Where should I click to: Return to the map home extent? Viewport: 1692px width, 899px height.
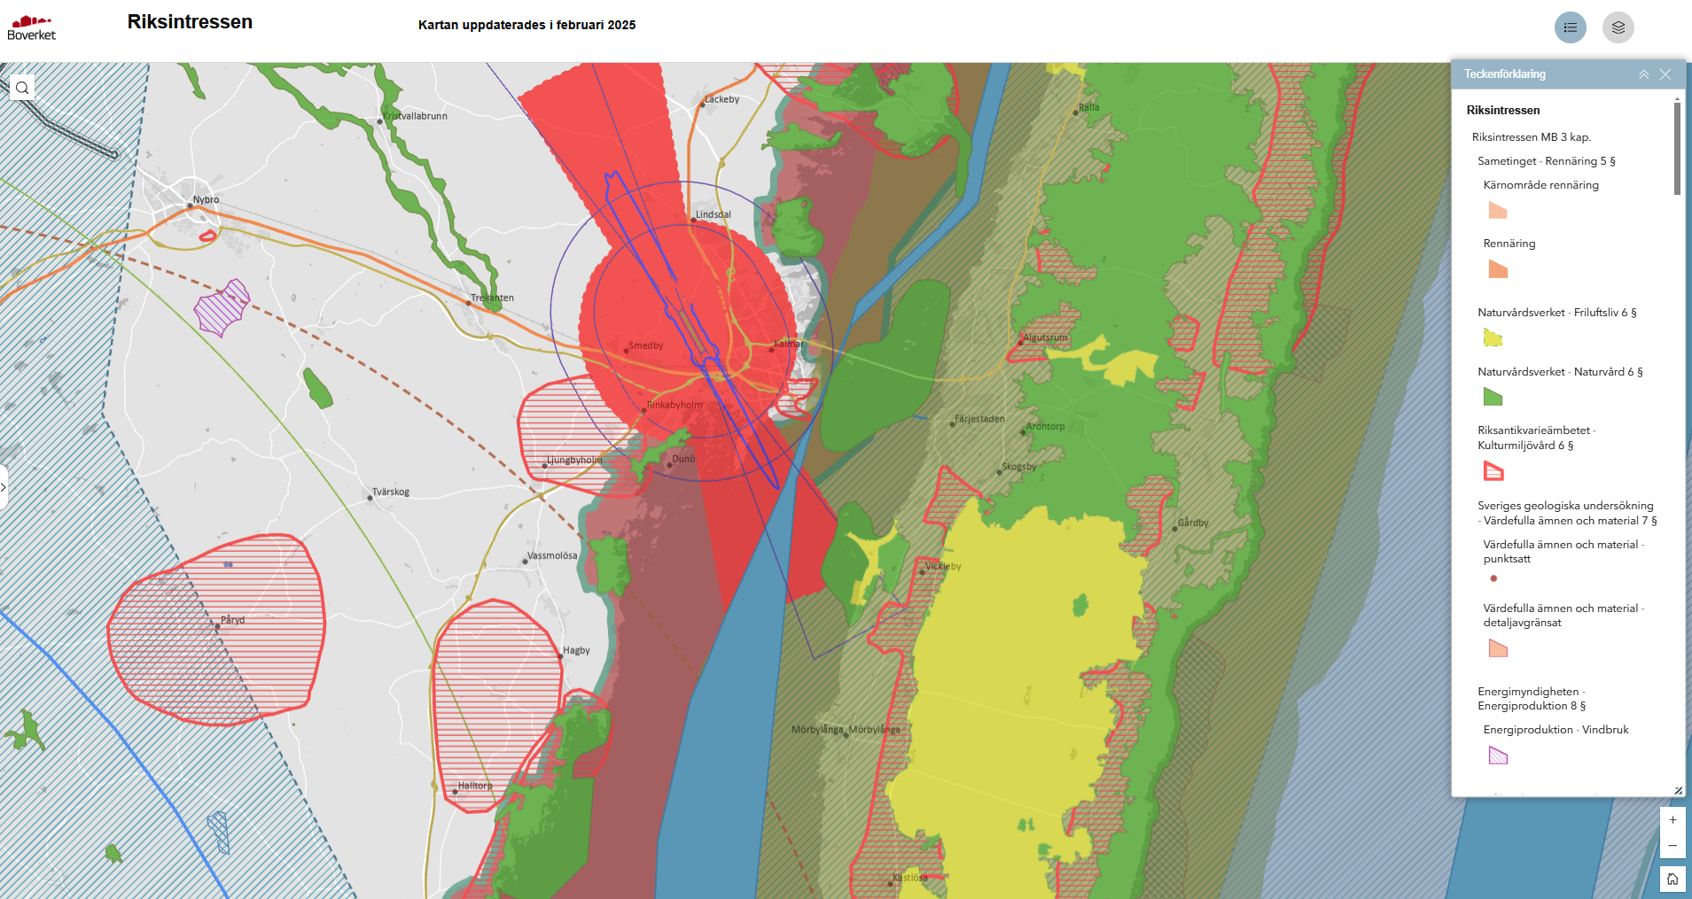click(1672, 879)
